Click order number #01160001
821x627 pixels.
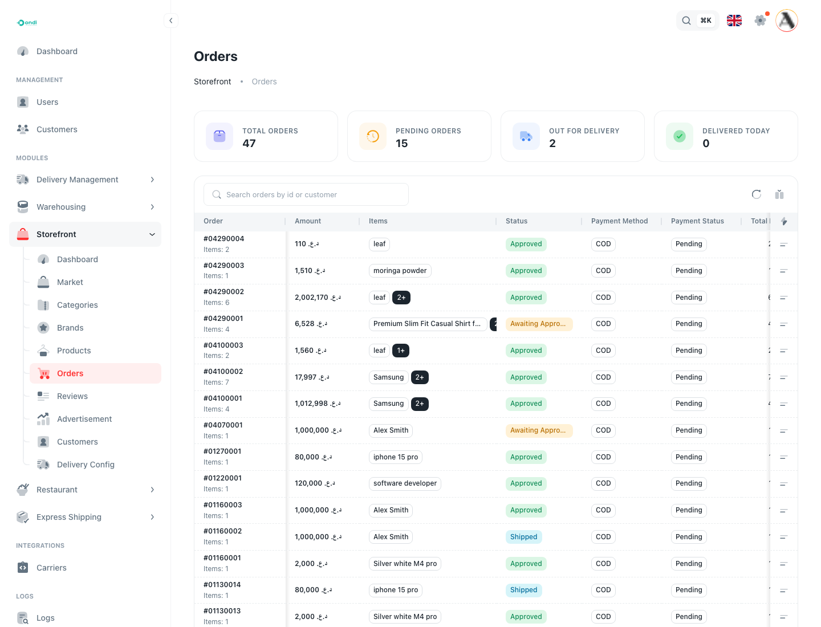click(222, 558)
